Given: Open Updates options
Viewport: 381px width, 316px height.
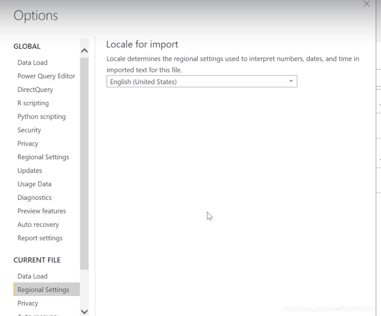Looking at the screenshot, I should (x=30, y=170).
